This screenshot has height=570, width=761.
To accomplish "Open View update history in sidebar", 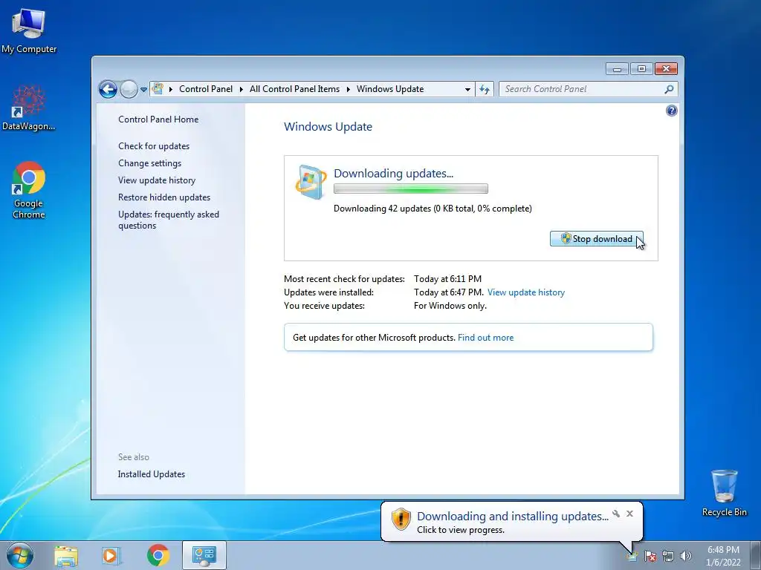I will [157, 180].
